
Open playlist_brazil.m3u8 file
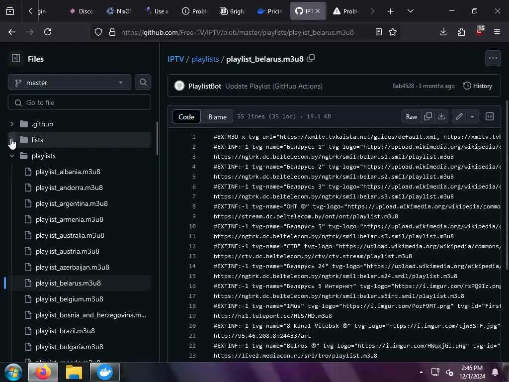point(65,331)
